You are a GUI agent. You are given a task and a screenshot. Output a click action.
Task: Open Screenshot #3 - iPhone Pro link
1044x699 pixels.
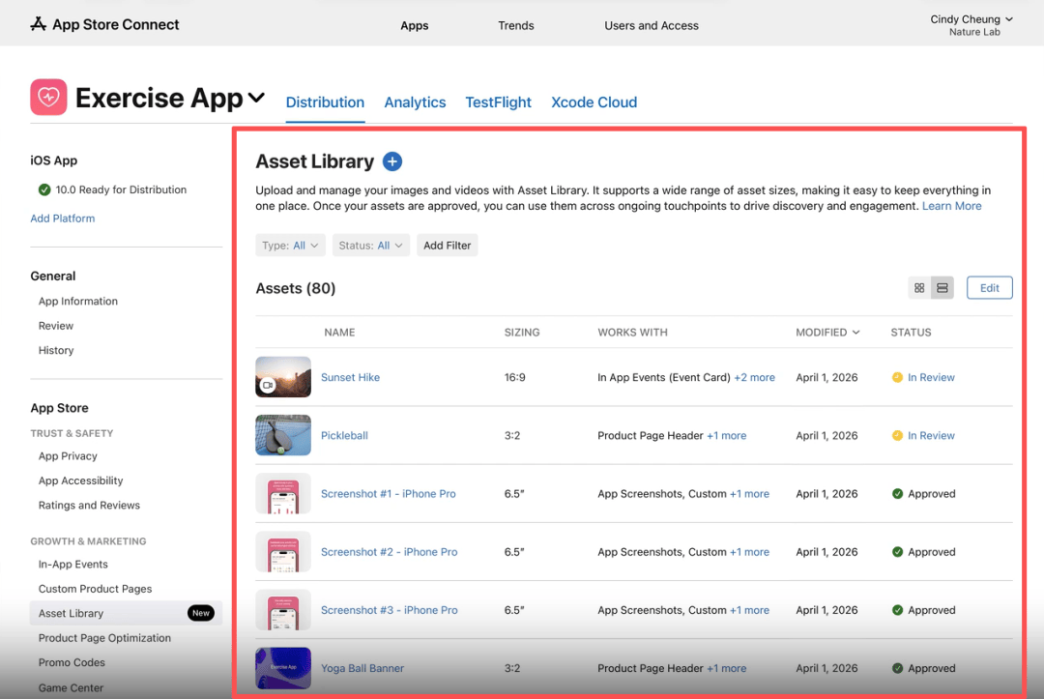[389, 610]
